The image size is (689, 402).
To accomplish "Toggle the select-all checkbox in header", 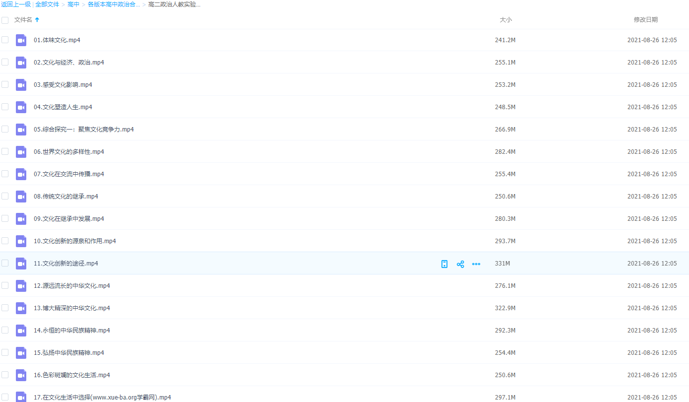I will pos(5,20).
